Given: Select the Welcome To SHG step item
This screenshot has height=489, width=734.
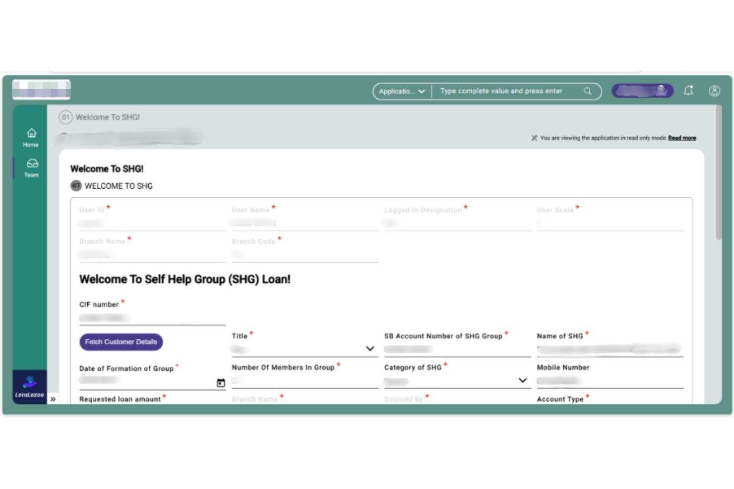Looking at the screenshot, I should [x=109, y=117].
